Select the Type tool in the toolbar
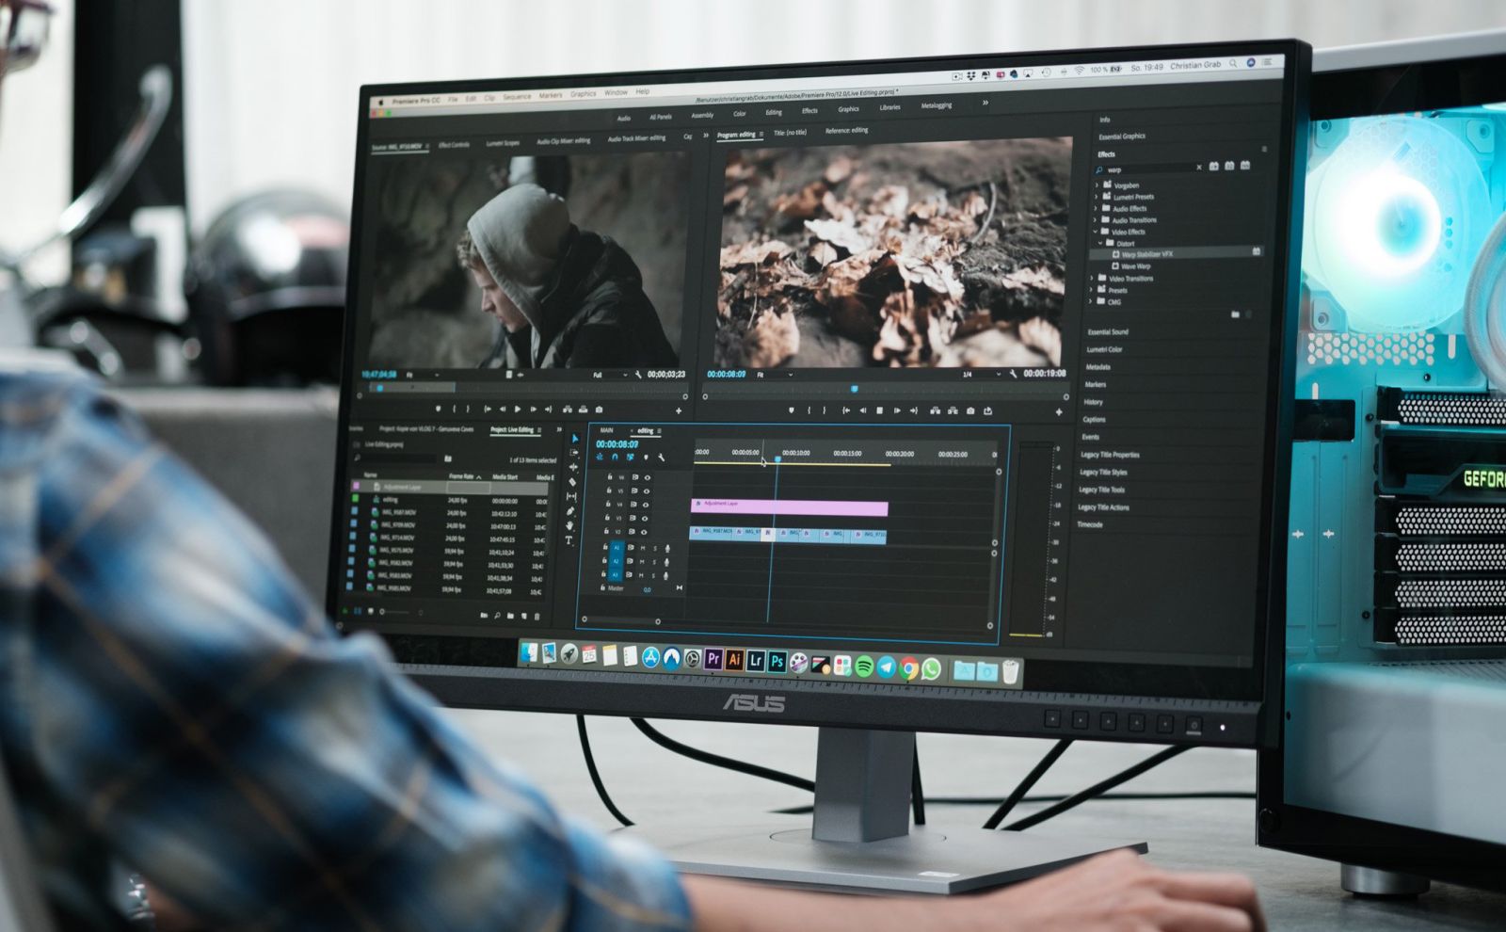The width and height of the screenshot is (1506, 932). click(x=569, y=541)
